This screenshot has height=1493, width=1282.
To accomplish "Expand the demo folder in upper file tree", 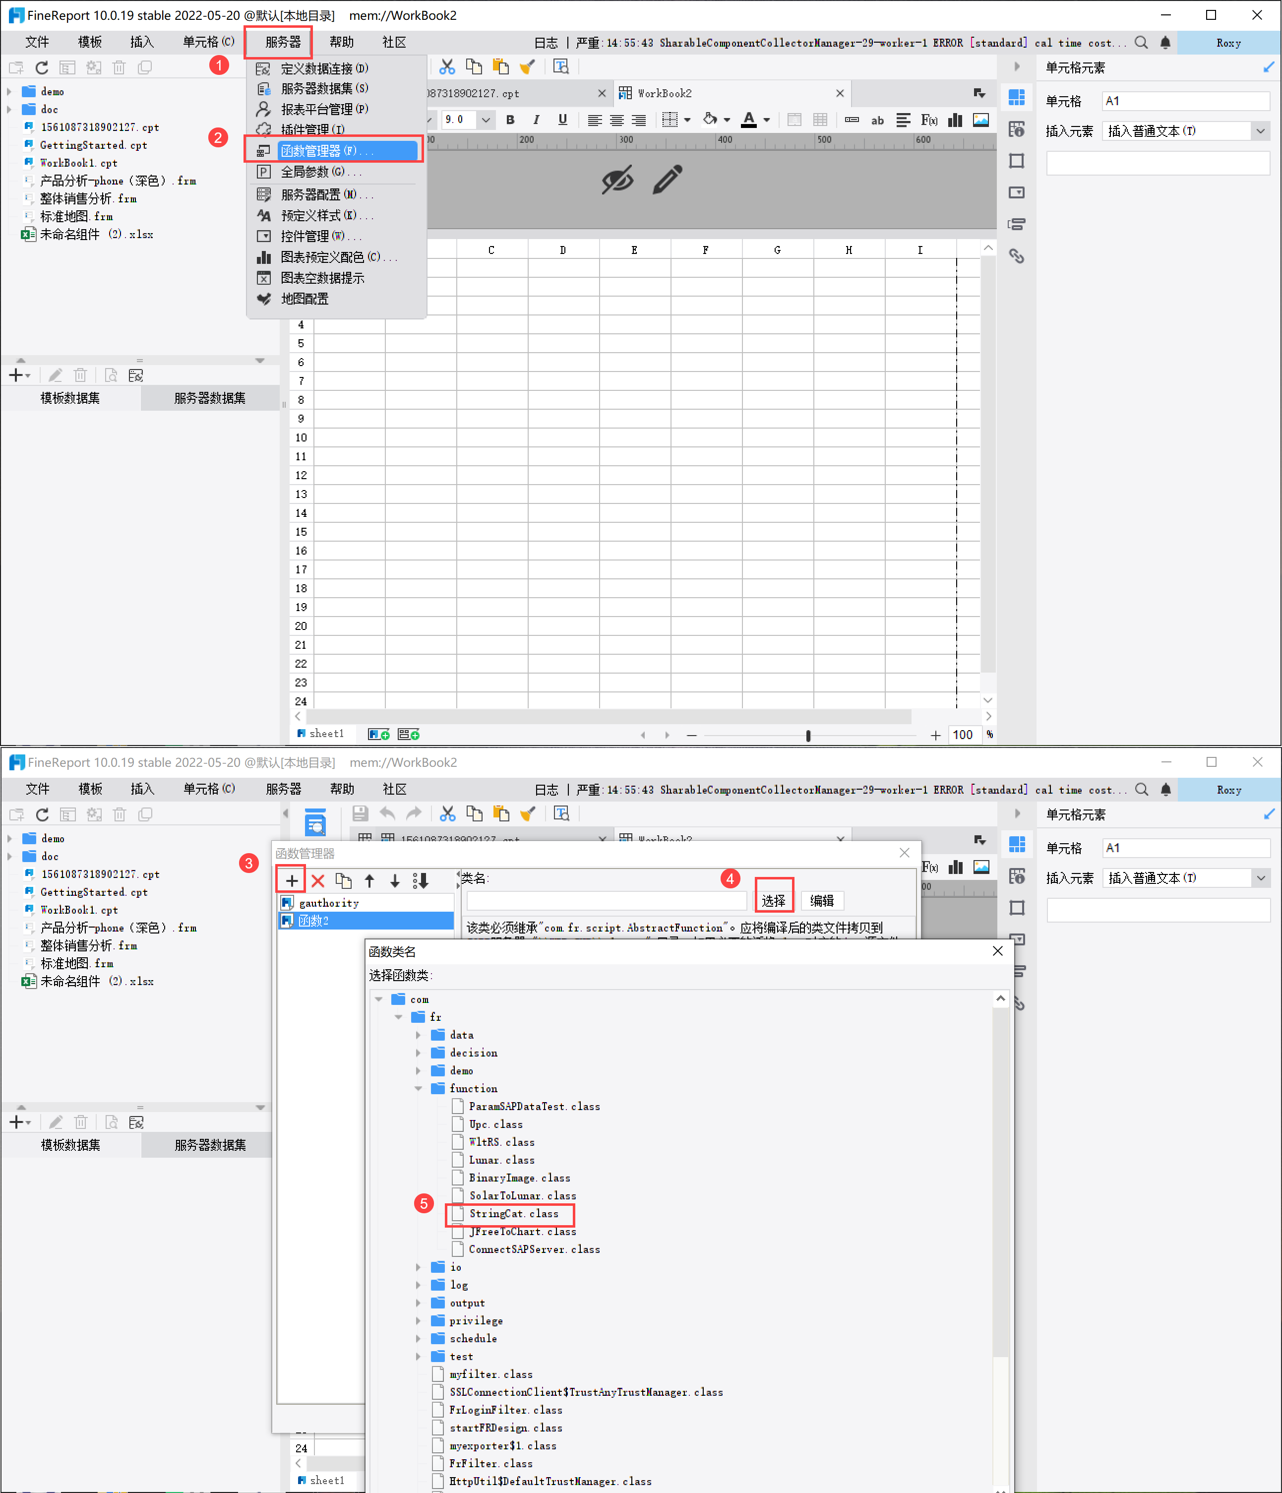I will pos(9,91).
